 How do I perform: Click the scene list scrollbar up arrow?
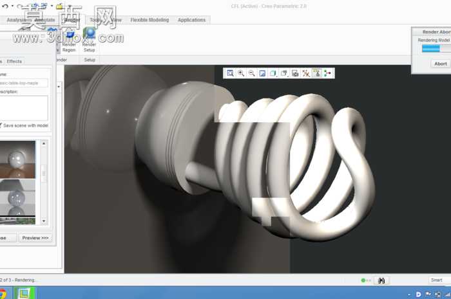(x=44, y=143)
